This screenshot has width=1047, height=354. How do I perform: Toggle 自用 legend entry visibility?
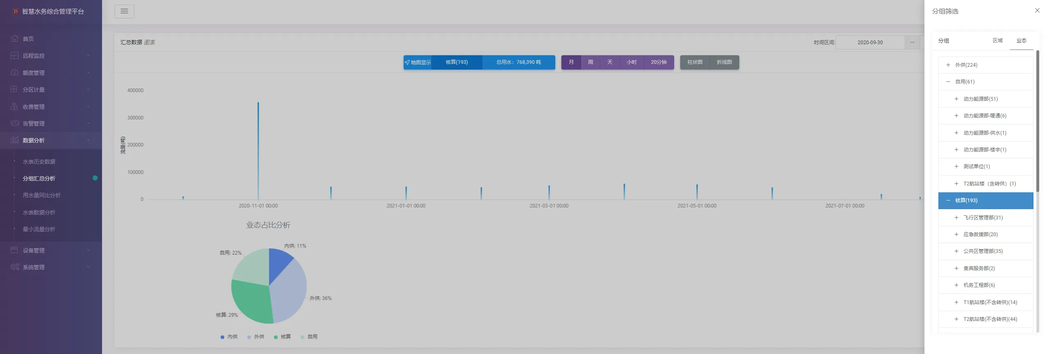(x=309, y=337)
